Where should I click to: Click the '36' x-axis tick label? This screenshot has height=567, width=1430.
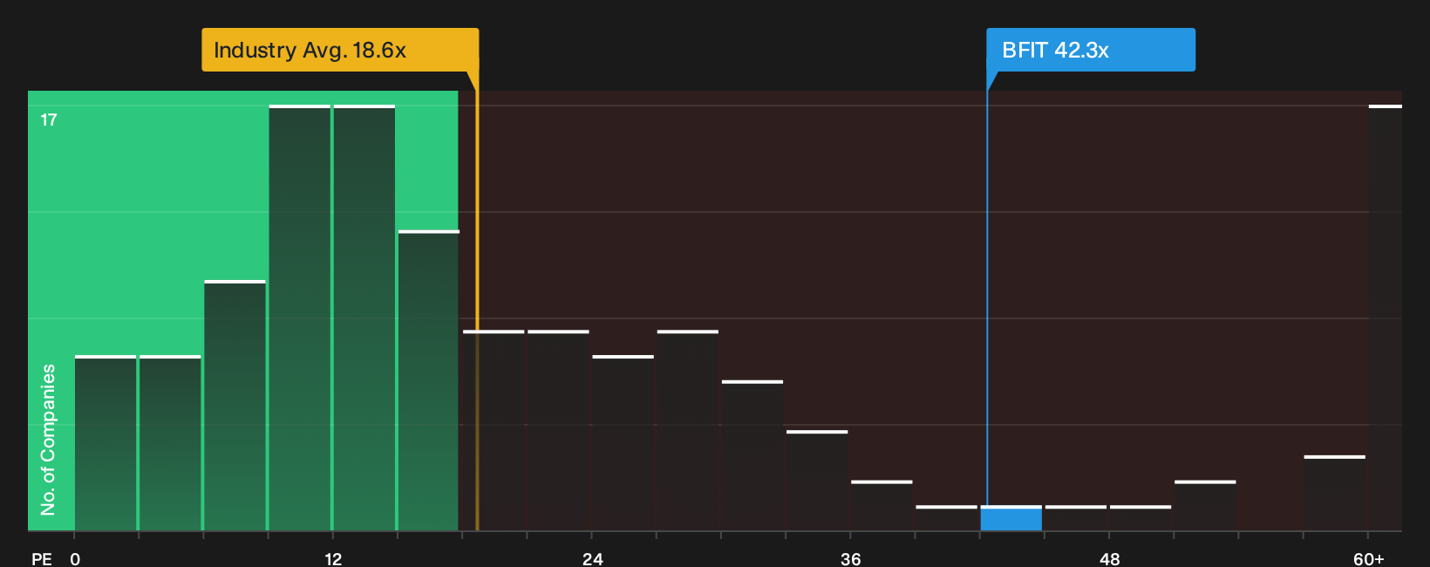(x=850, y=558)
